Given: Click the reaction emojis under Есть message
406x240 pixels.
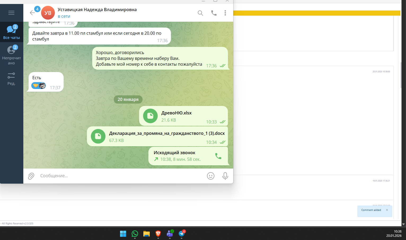Looking at the screenshot, I should pyautogui.click(x=39, y=86).
